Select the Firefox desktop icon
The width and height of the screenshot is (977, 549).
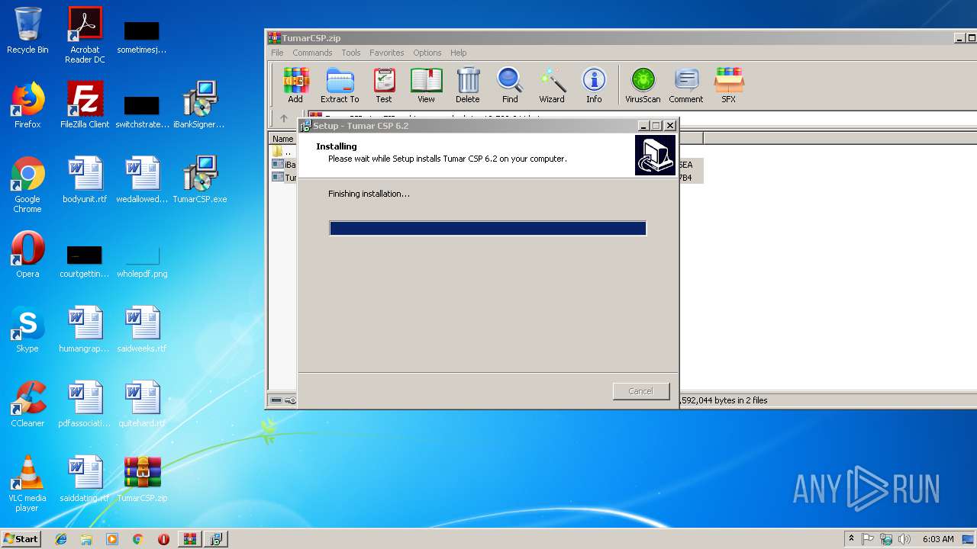click(27, 105)
